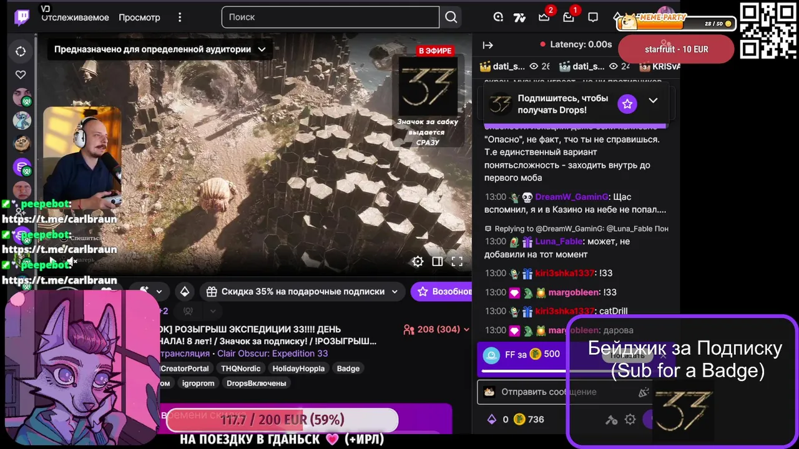Open Clair Obscur: Expedition 33 category link
Screen dimensions: 799x449
tap(272, 354)
